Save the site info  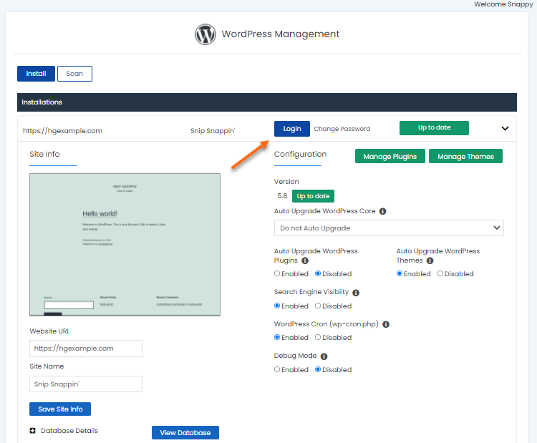coord(60,409)
